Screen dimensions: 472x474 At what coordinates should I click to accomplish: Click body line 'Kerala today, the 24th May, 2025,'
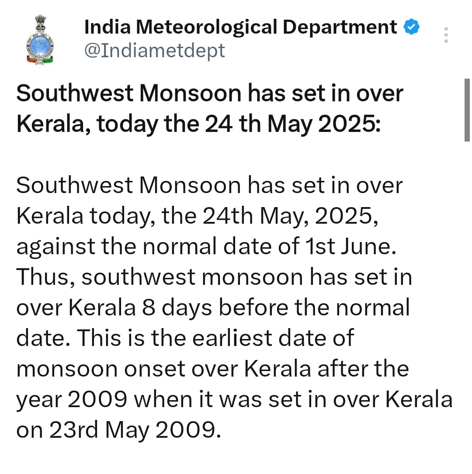(197, 216)
